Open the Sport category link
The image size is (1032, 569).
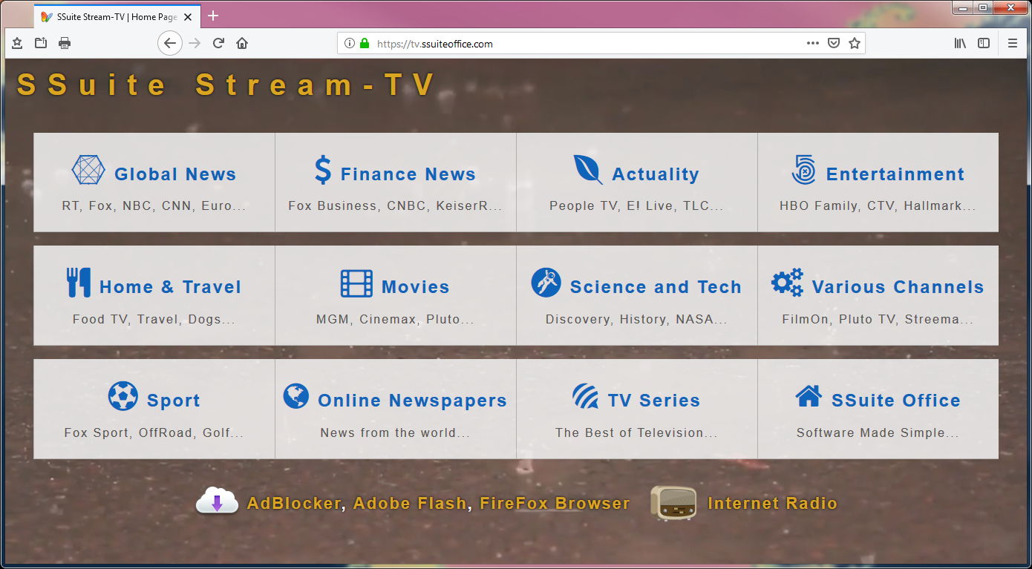click(174, 401)
